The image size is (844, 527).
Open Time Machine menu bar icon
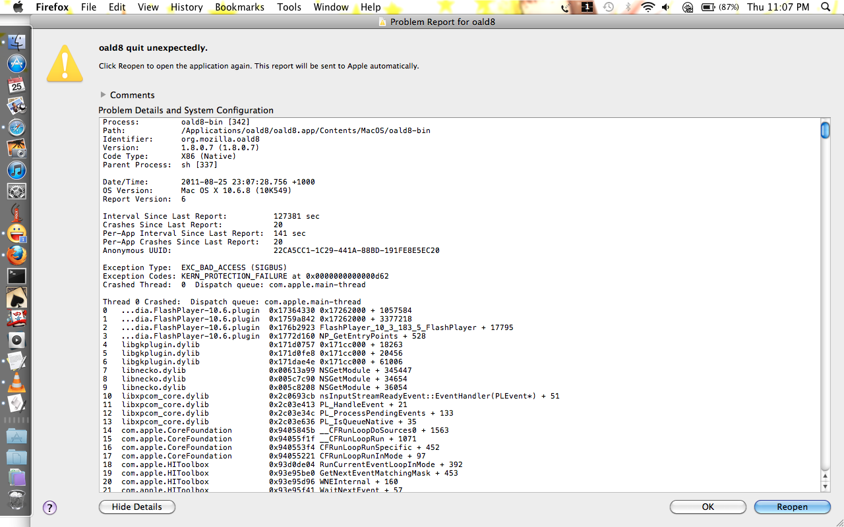pyautogui.click(x=609, y=7)
